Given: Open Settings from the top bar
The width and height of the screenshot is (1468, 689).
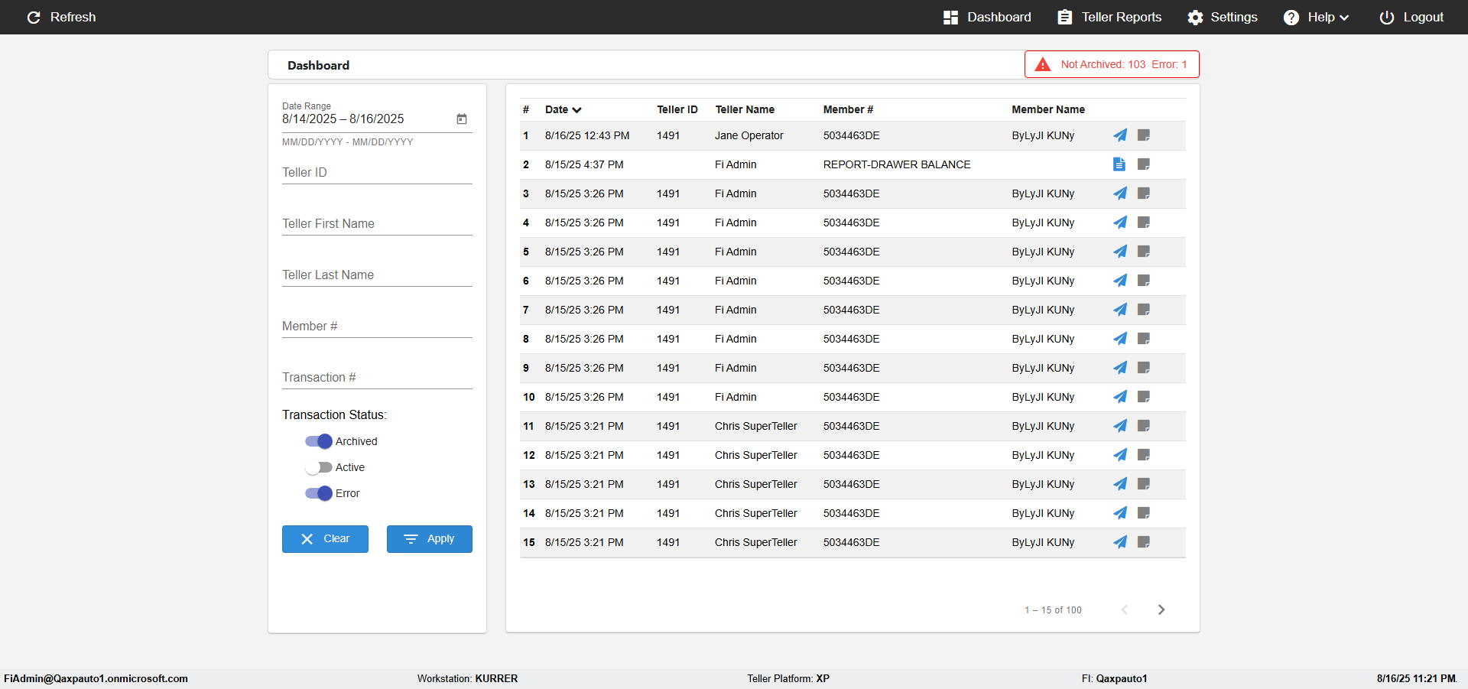Looking at the screenshot, I should point(1223,17).
